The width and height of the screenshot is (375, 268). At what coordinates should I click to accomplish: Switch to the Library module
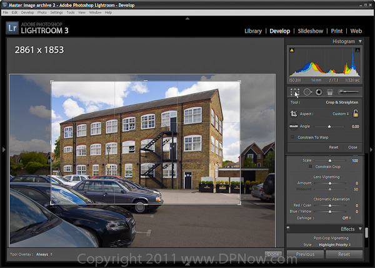(x=252, y=31)
